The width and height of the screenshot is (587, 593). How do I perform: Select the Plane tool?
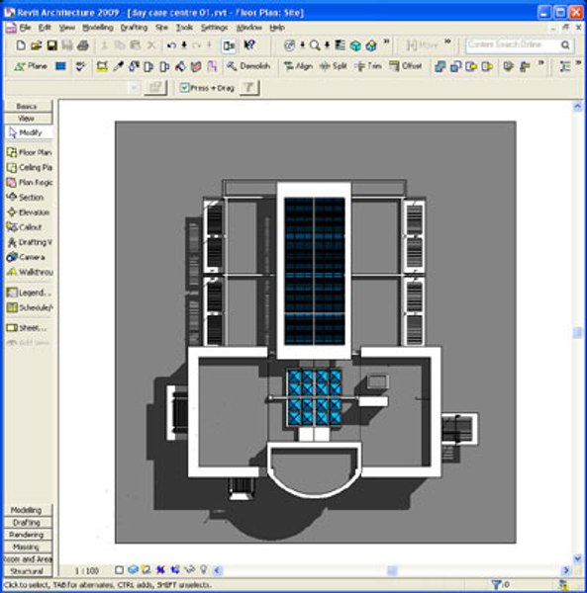pyautogui.click(x=31, y=66)
